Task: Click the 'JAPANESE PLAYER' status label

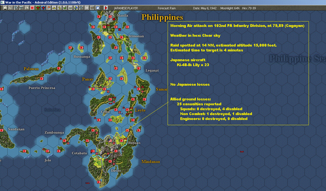Action: 126,8
